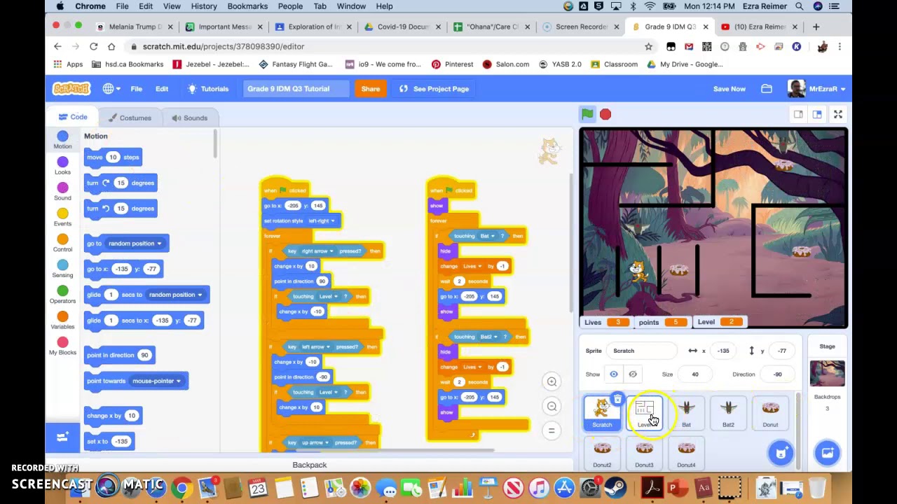This screenshot has width=897, height=504.
Task: Open the Backpack bar
Action: pyautogui.click(x=309, y=465)
